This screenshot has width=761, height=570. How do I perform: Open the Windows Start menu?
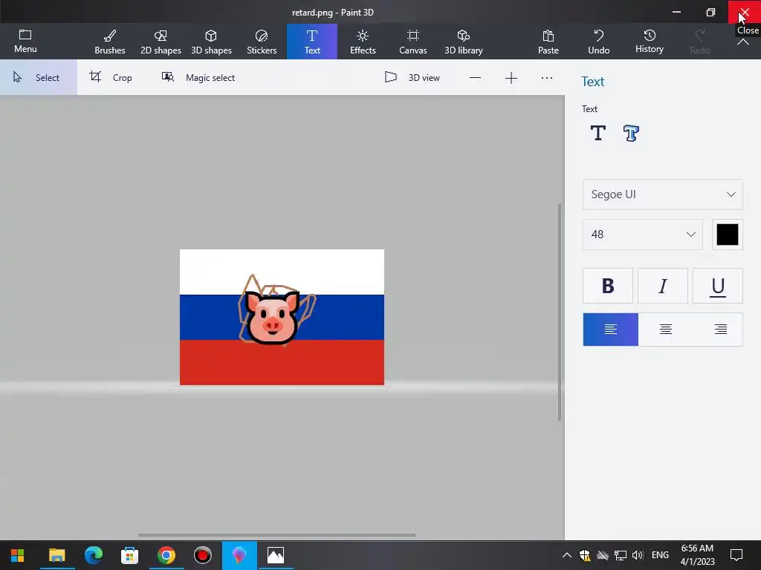pos(18,555)
